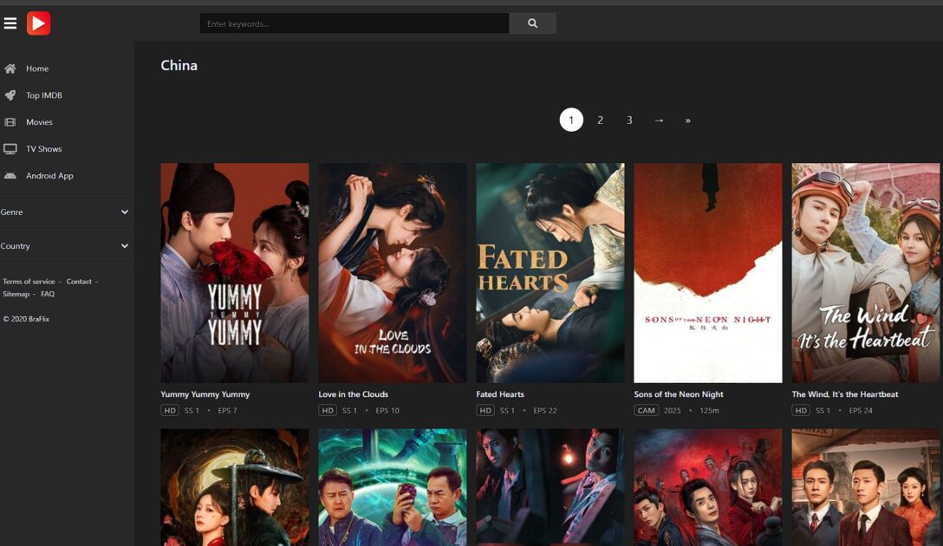Open the FAQ link
The image size is (943, 546).
[x=48, y=294]
